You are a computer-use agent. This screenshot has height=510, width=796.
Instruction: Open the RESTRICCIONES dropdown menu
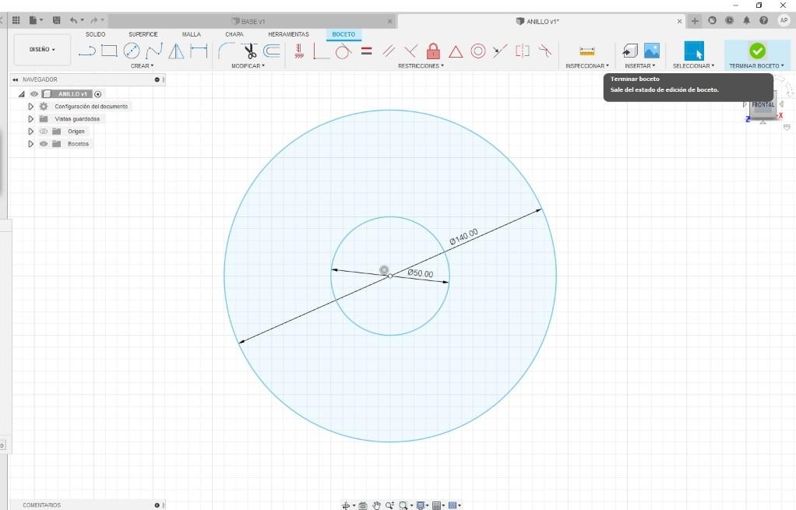point(421,66)
